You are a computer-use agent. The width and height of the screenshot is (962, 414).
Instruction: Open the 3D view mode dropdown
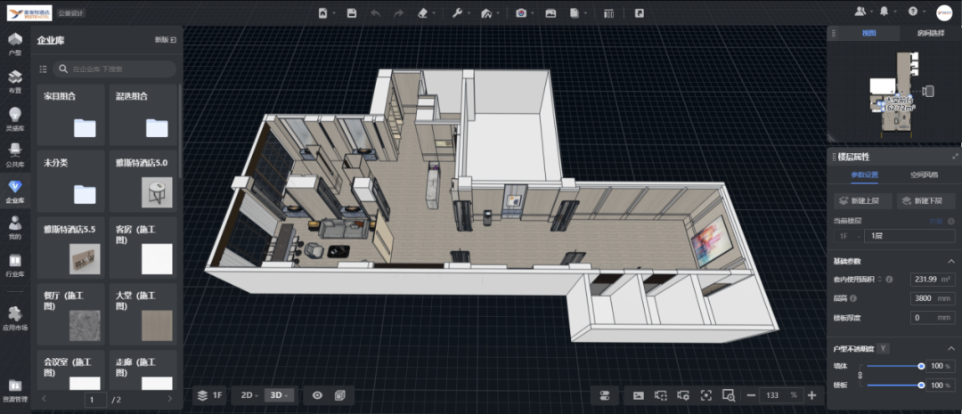(x=280, y=395)
